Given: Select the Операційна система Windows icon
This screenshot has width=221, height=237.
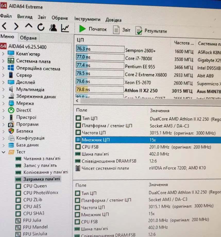Looking at the screenshot, I should pos(11,67).
